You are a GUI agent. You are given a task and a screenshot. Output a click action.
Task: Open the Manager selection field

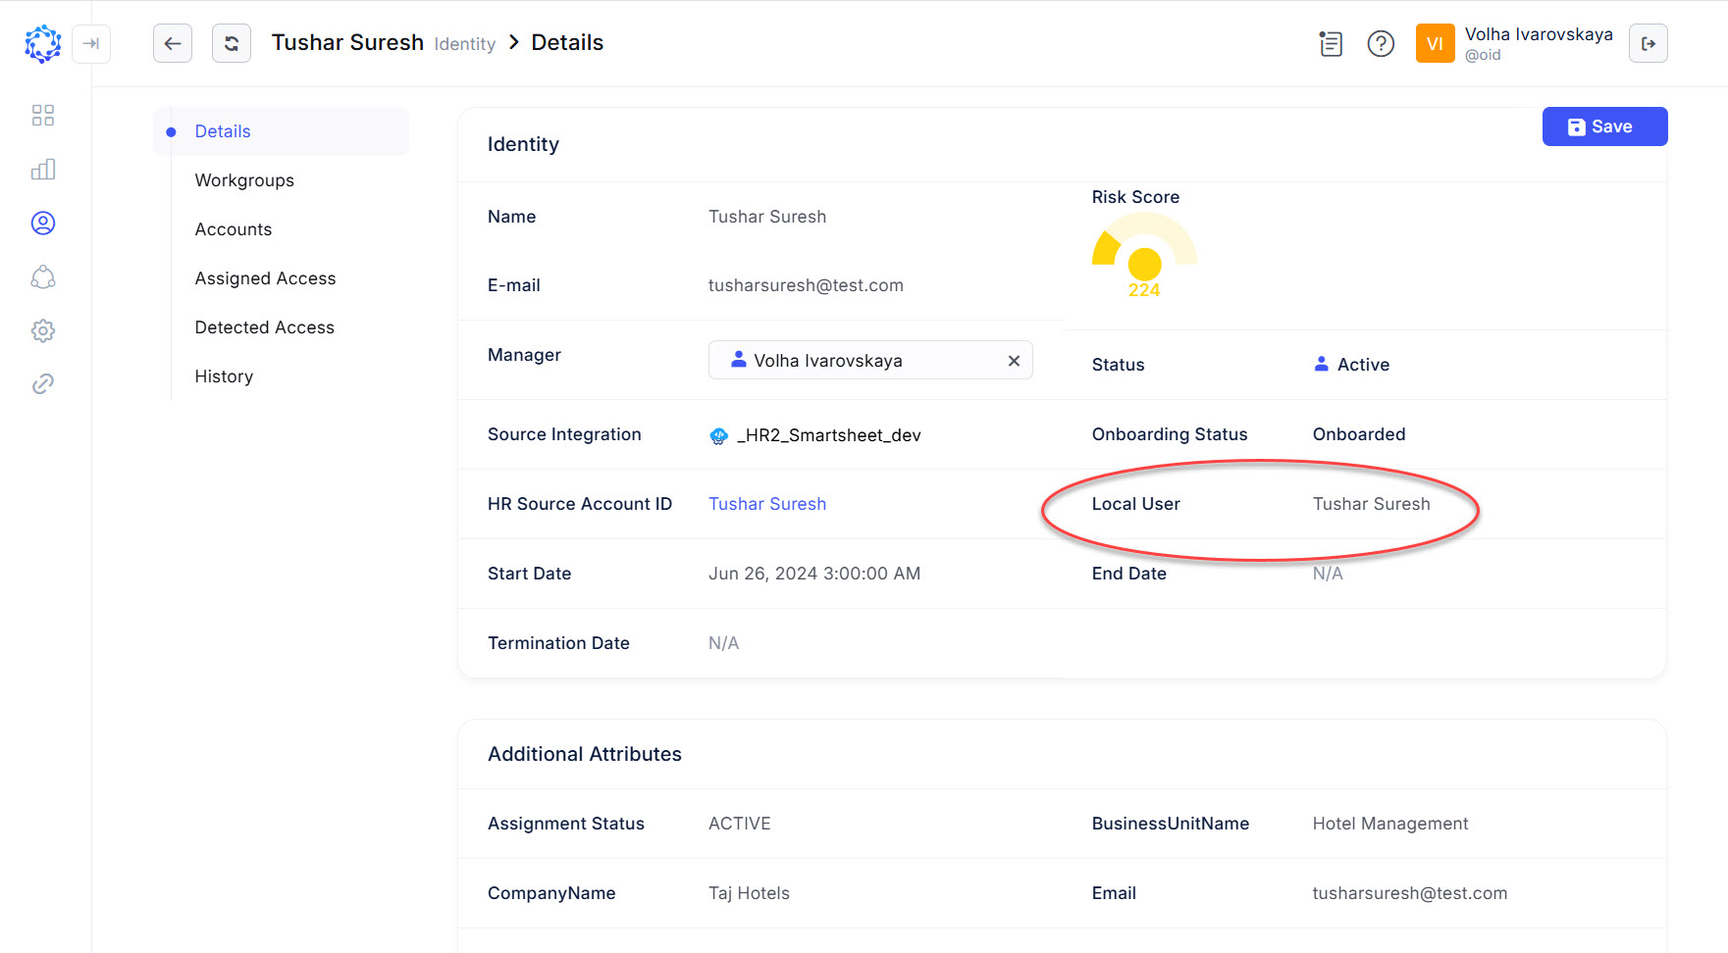(854, 361)
